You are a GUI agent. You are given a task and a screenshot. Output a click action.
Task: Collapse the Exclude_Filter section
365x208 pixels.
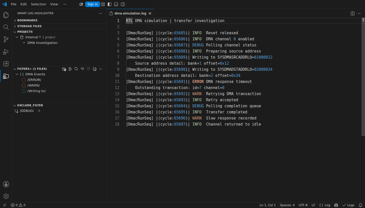pyautogui.click(x=59, y=105)
